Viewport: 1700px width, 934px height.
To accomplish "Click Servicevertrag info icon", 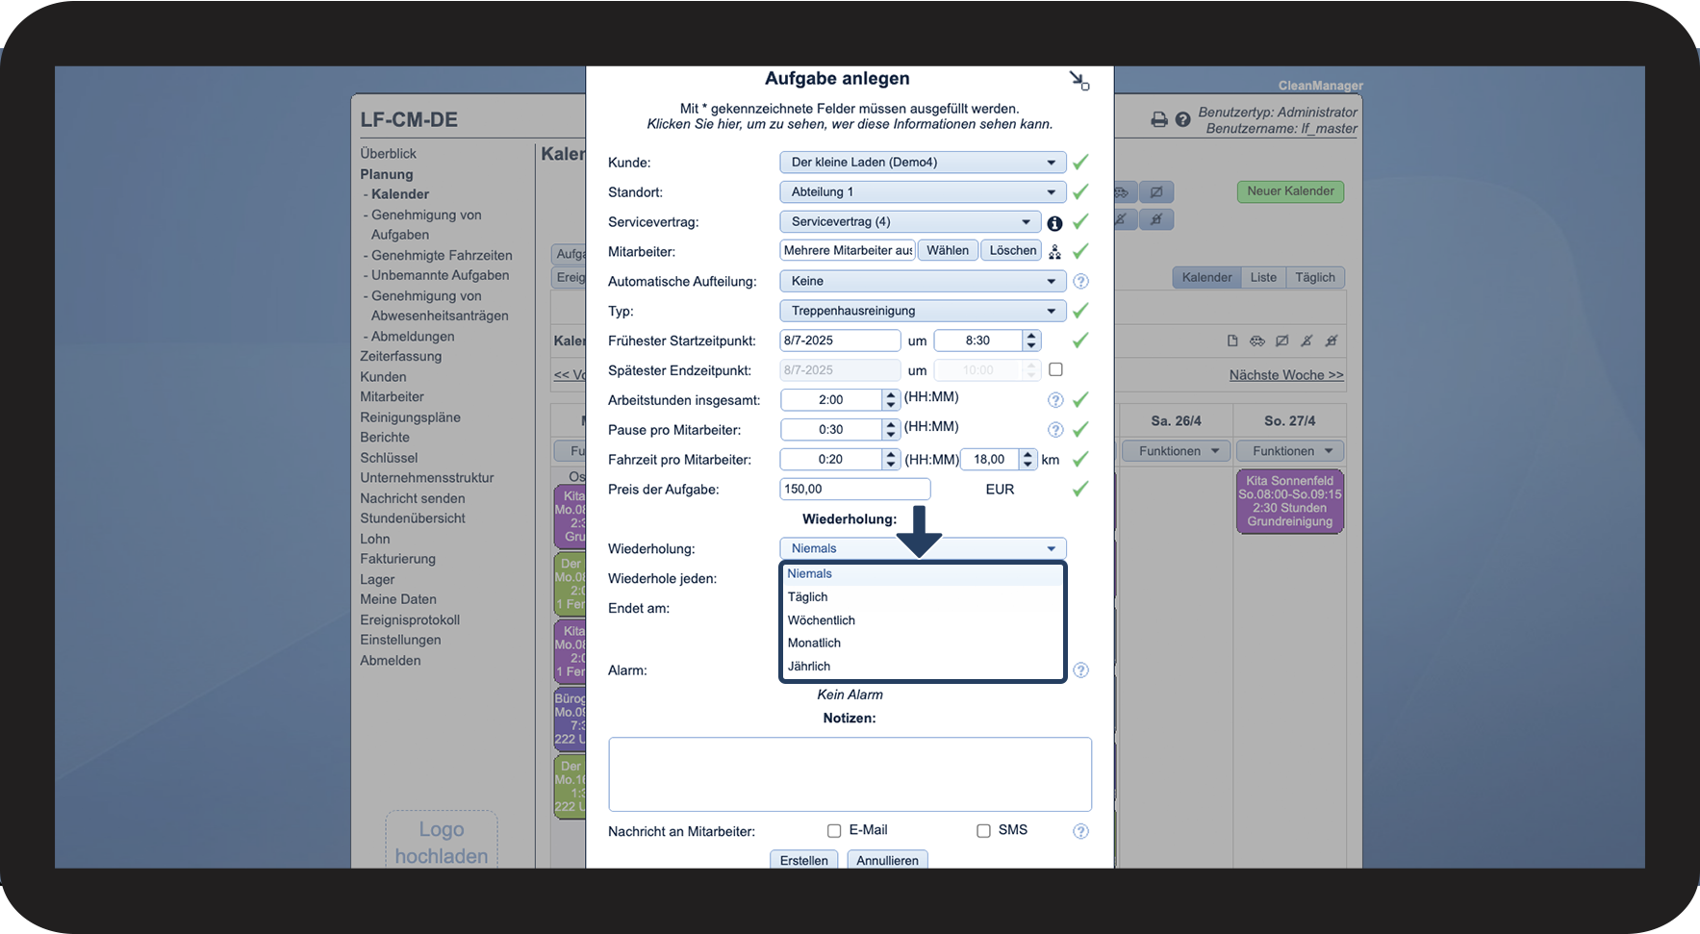I will click(x=1054, y=223).
